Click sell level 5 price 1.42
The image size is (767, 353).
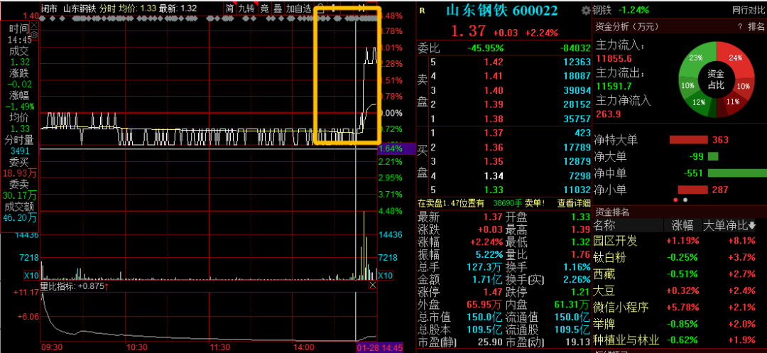(494, 62)
